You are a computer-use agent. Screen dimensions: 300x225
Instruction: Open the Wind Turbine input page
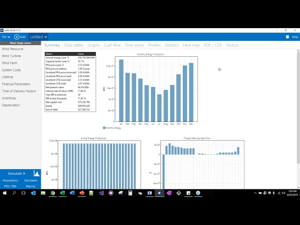(11, 56)
